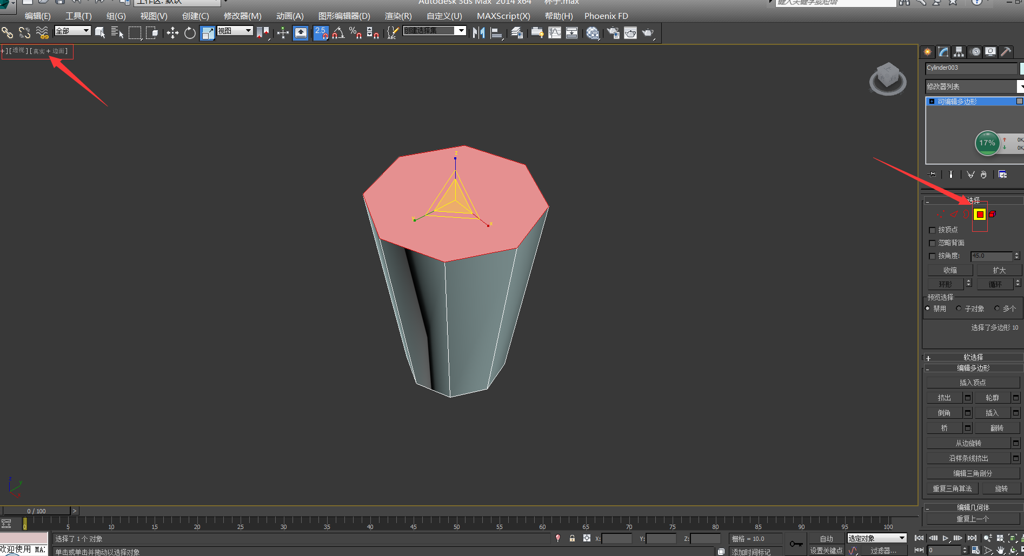Open the 编辑(E) menu
Screen dimensions: 1024x556
[x=37, y=16]
